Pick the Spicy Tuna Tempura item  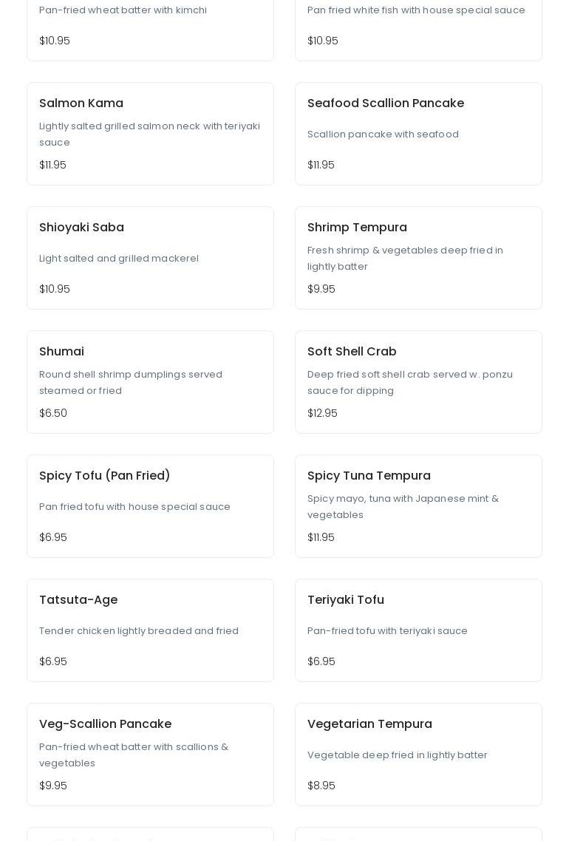(x=418, y=505)
